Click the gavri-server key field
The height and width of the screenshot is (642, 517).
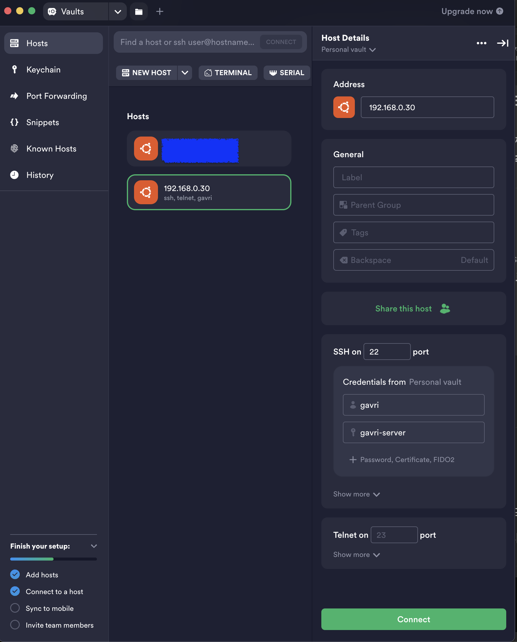pos(413,432)
